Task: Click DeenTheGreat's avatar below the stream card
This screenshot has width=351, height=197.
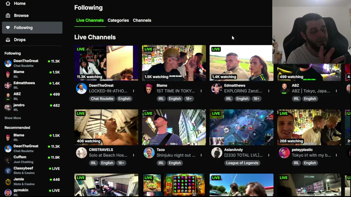Action: [81, 89]
